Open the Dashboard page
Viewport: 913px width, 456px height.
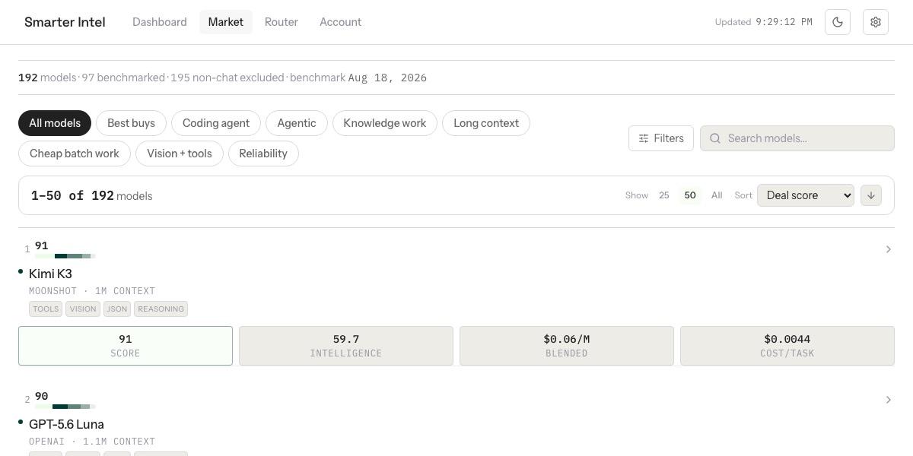[160, 22]
